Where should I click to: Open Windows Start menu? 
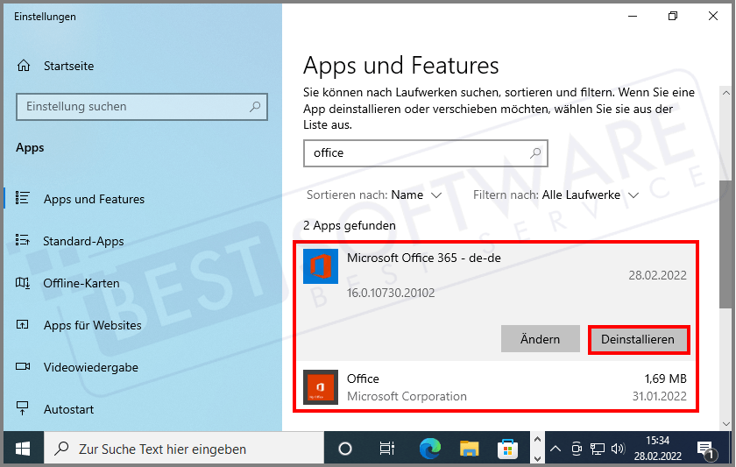pyautogui.click(x=23, y=449)
